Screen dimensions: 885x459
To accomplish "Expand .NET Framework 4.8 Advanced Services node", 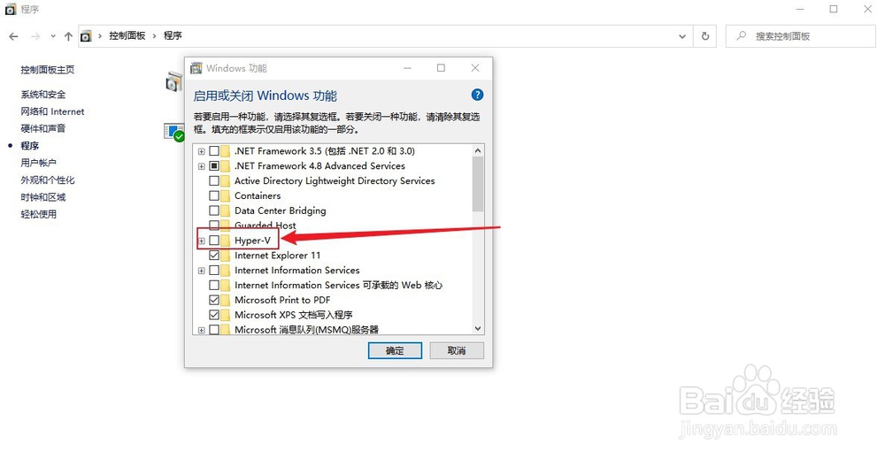I will coord(202,166).
